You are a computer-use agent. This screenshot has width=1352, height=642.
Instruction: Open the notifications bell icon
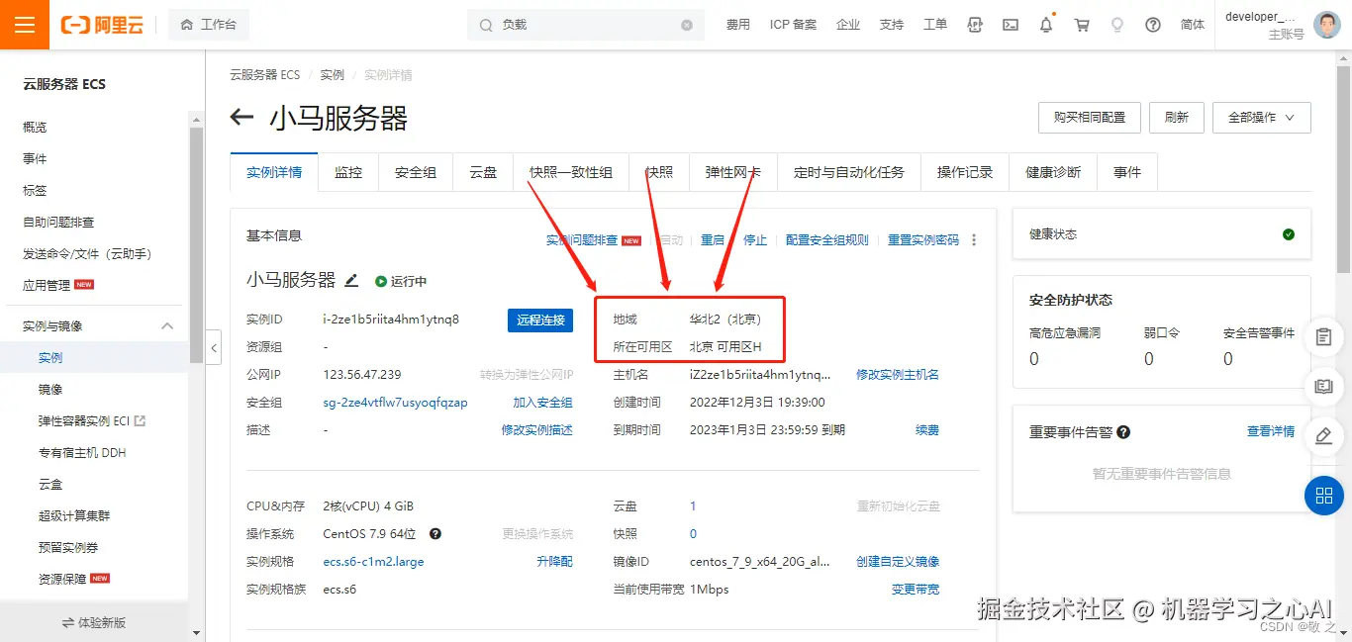pyautogui.click(x=1046, y=24)
